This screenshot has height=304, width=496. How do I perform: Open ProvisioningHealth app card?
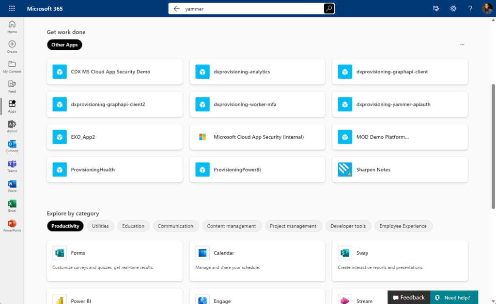115,170
